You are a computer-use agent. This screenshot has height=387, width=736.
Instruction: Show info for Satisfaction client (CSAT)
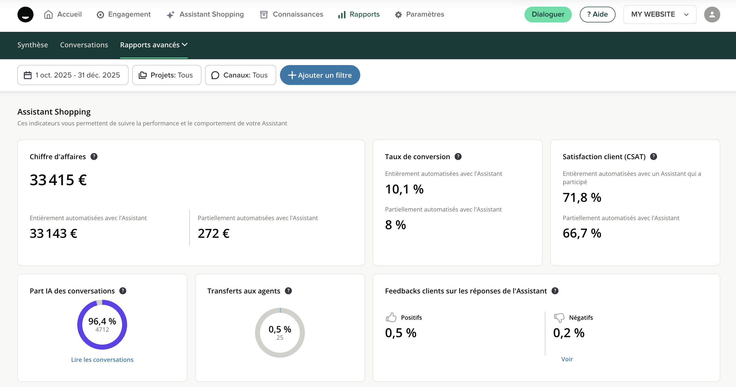tap(653, 156)
